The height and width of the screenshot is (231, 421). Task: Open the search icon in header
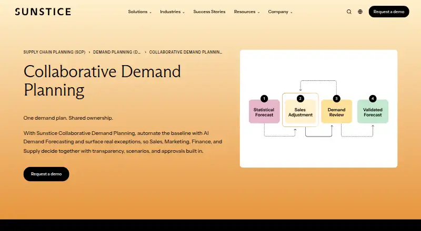[x=349, y=12]
